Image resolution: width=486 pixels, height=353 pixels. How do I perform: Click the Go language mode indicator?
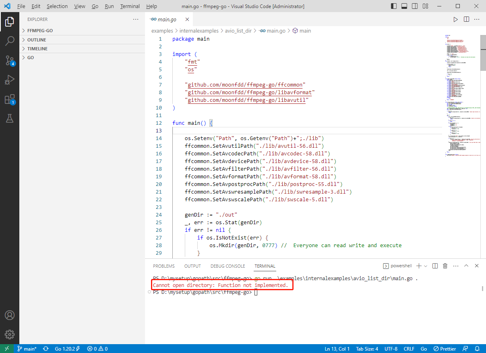click(x=424, y=349)
